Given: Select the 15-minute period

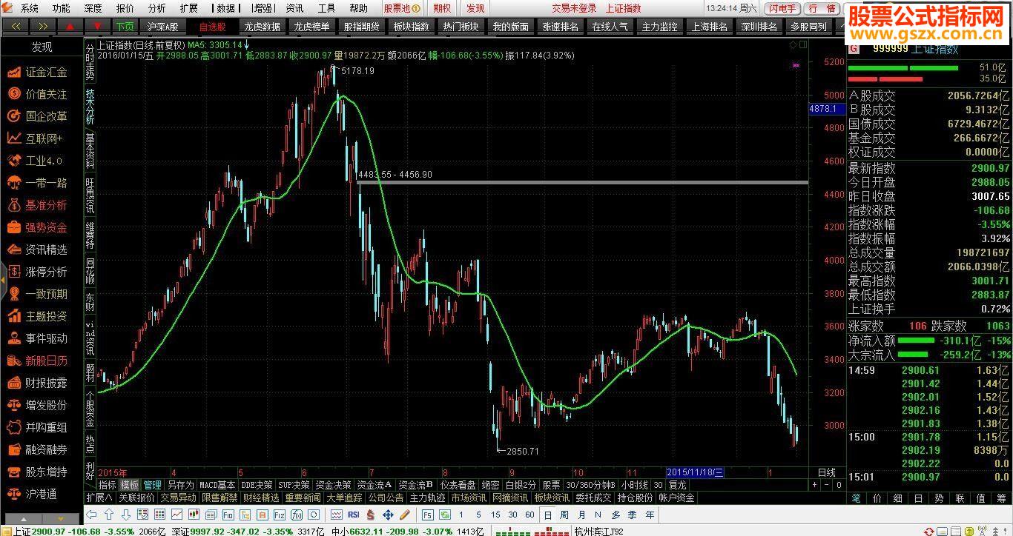Looking at the screenshot, I should click(495, 515).
